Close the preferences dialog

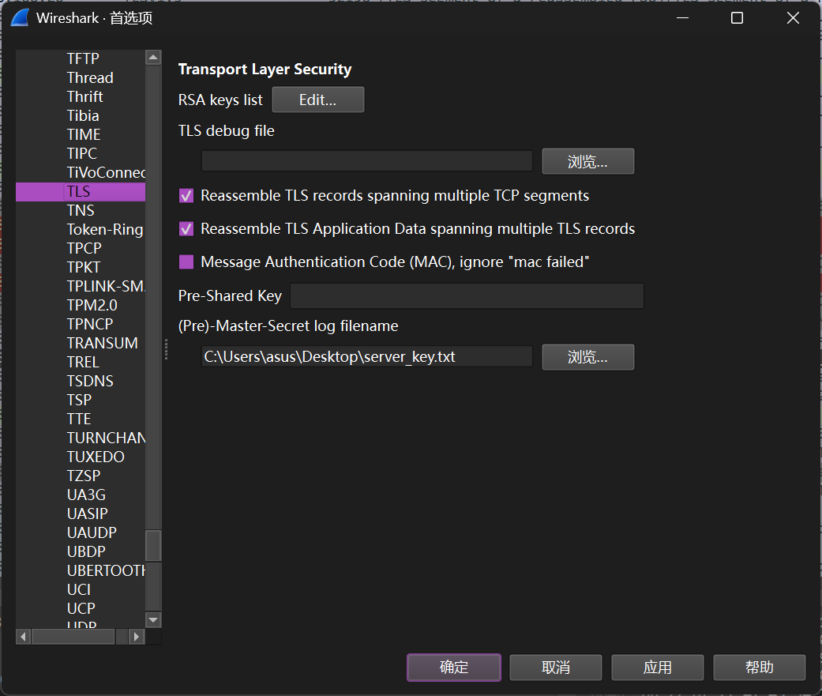pyautogui.click(x=793, y=18)
